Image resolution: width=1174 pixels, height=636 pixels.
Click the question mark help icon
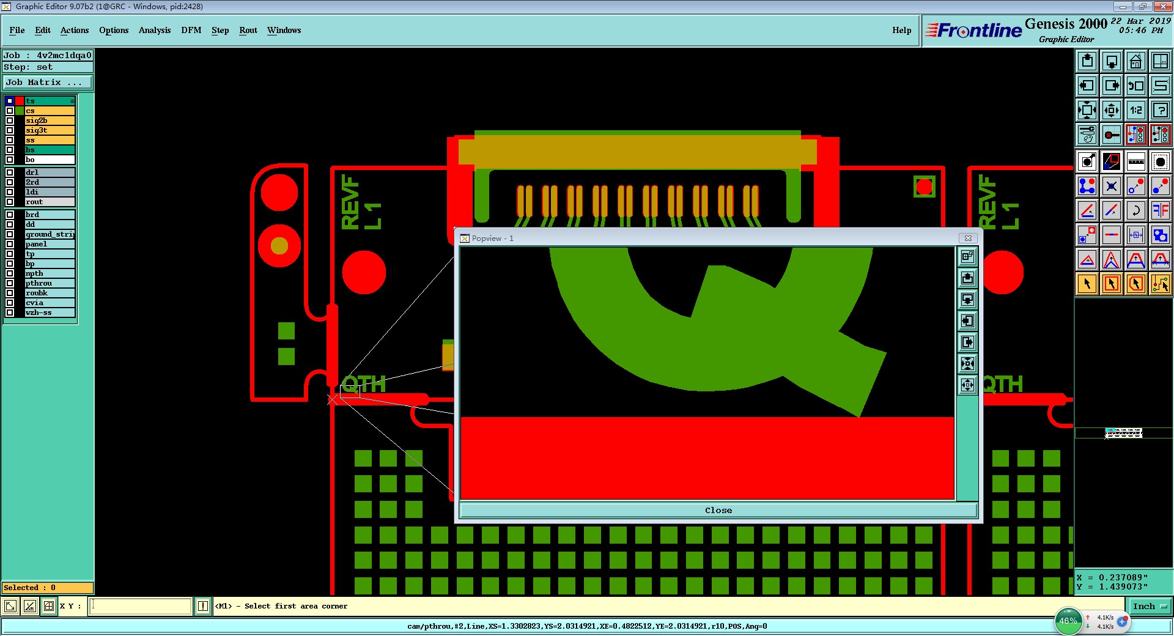pos(1161,110)
